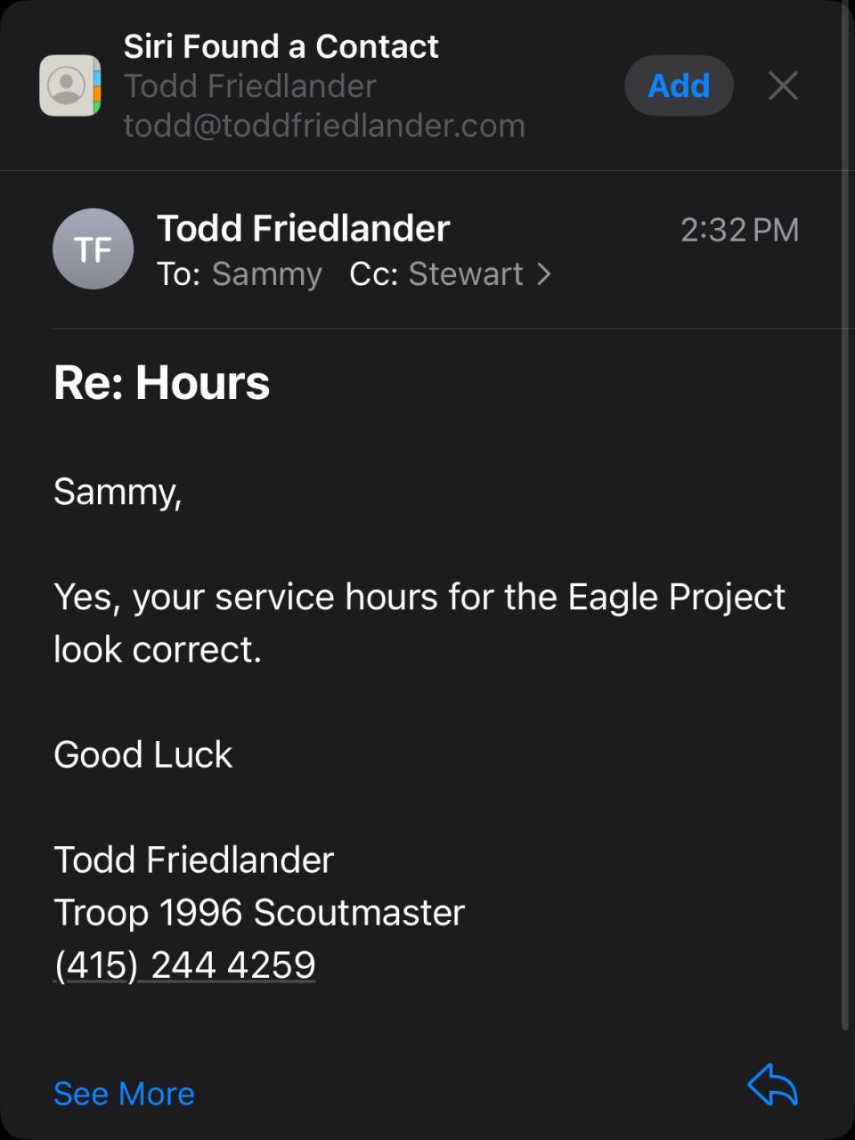Tap the 2:32 PM timestamp

pyautogui.click(x=739, y=230)
